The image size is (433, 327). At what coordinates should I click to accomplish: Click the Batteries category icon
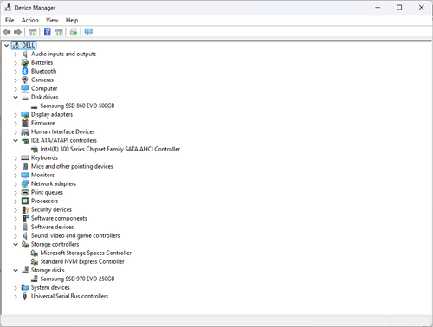click(x=25, y=62)
